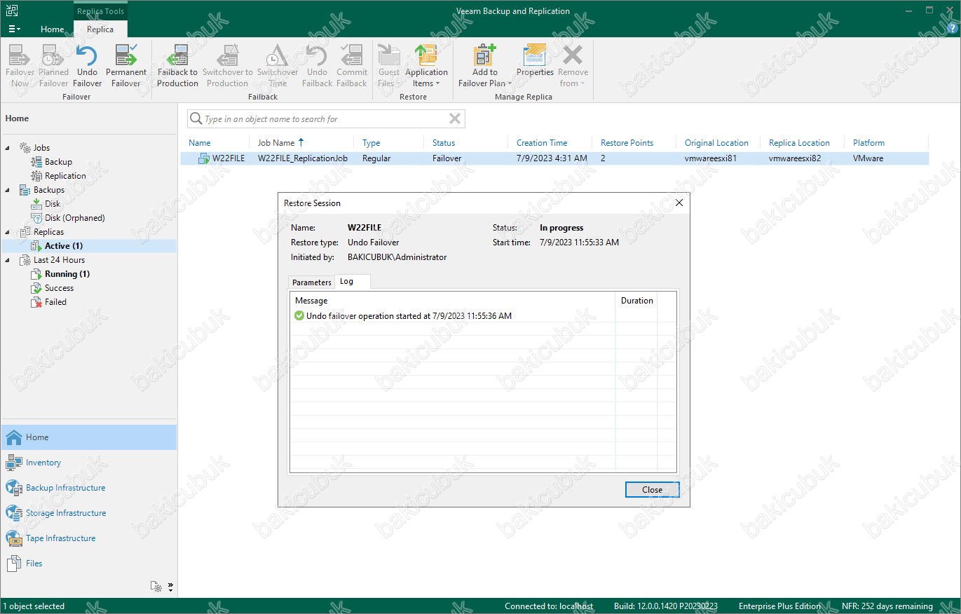Switch to the Parameters tab in dialog
The height and width of the screenshot is (614, 961).
click(x=312, y=282)
